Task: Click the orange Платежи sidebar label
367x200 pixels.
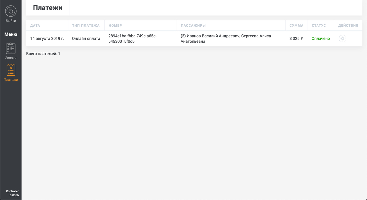Action: tap(11, 80)
